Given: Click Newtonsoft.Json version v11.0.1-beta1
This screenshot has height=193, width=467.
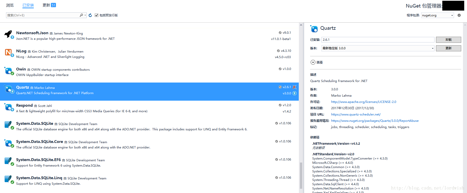Looking at the screenshot, I should click(x=281, y=39).
